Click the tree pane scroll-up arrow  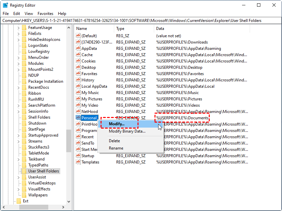click(69, 28)
